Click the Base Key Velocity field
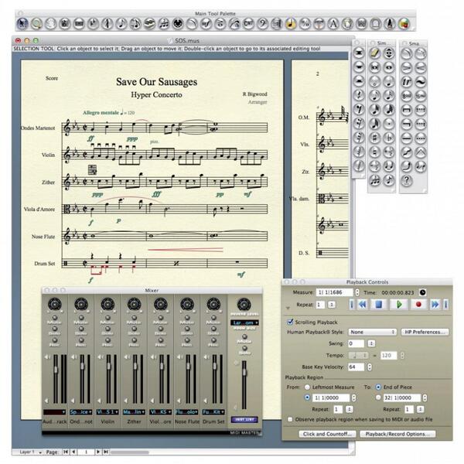464x464 pixels. click(x=357, y=367)
